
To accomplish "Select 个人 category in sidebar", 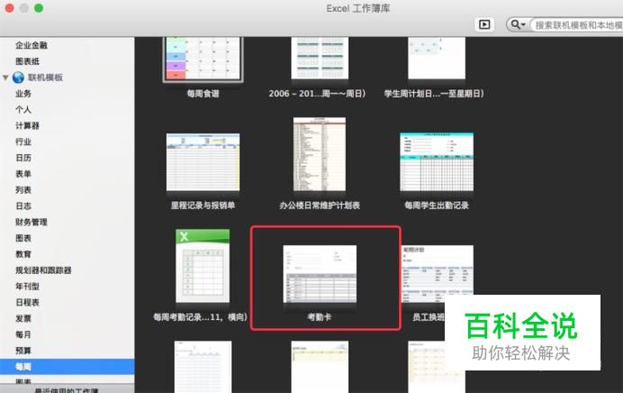I will 23,109.
